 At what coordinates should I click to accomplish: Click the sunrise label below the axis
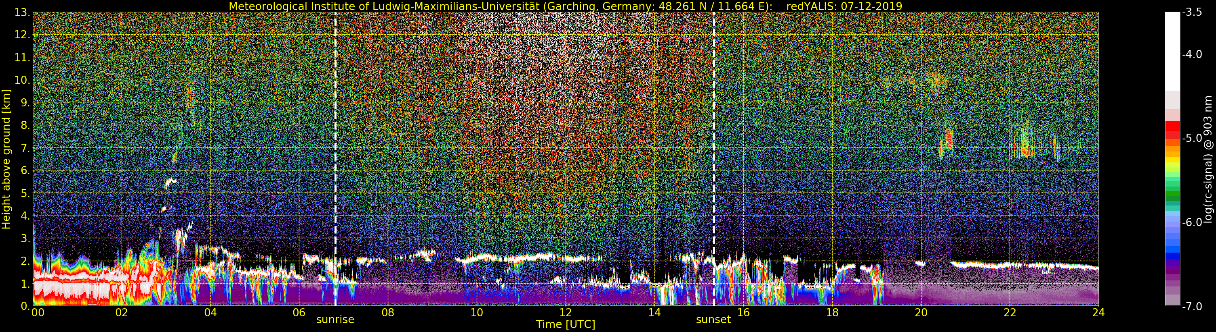335,320
